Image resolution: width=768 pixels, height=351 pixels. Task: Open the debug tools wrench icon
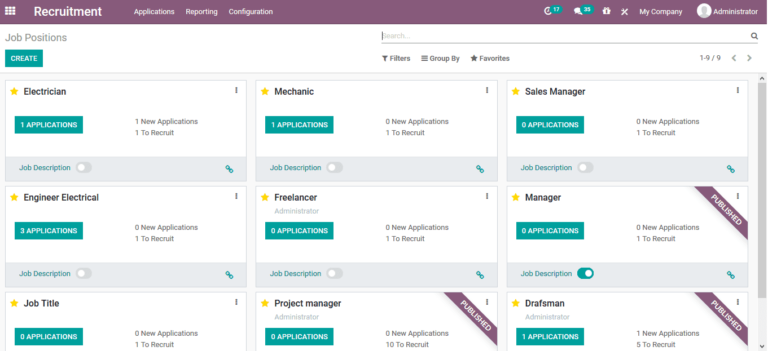click(x=624, y=11)
